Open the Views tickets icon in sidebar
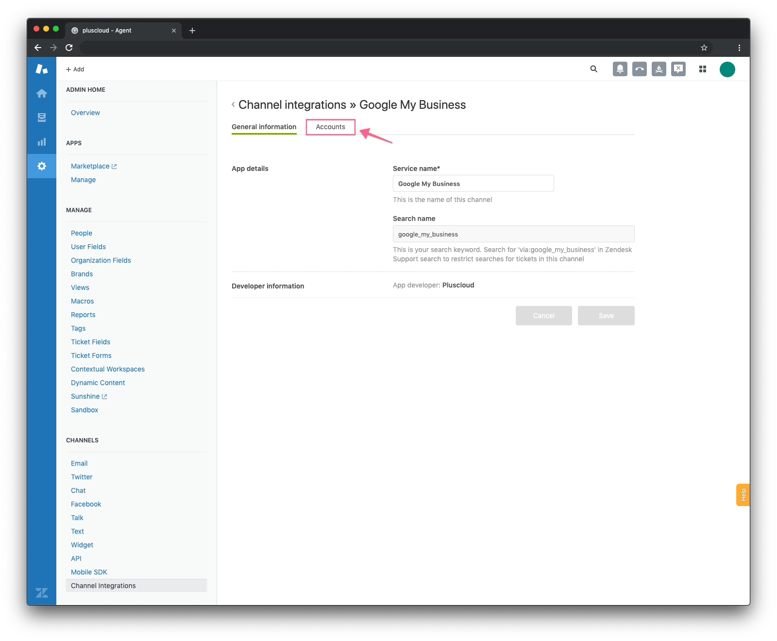The image size is (777, 641). coord(42,118)
